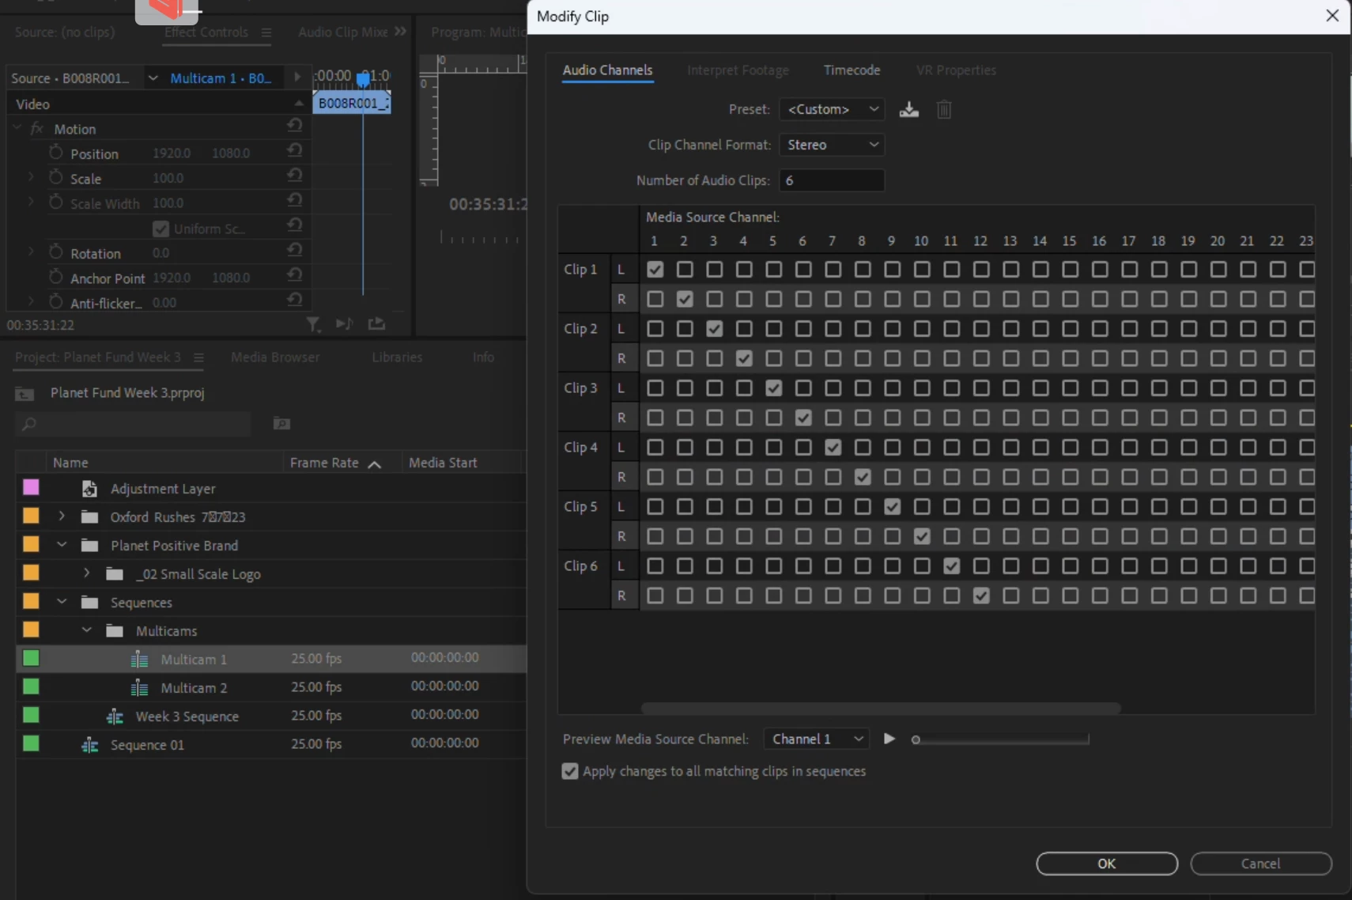The image size is (1352, 900).
Task: Uncheck Clip 4 R source channel 8
Action: [863, 477]
